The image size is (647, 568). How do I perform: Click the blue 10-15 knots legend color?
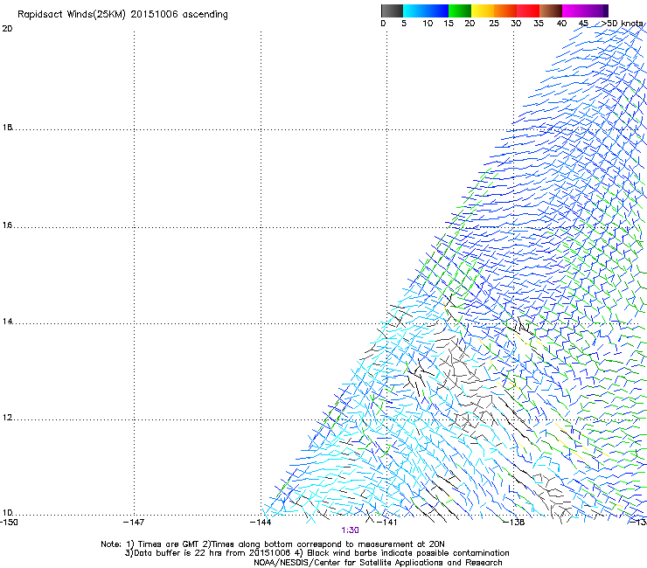[437, 10]
